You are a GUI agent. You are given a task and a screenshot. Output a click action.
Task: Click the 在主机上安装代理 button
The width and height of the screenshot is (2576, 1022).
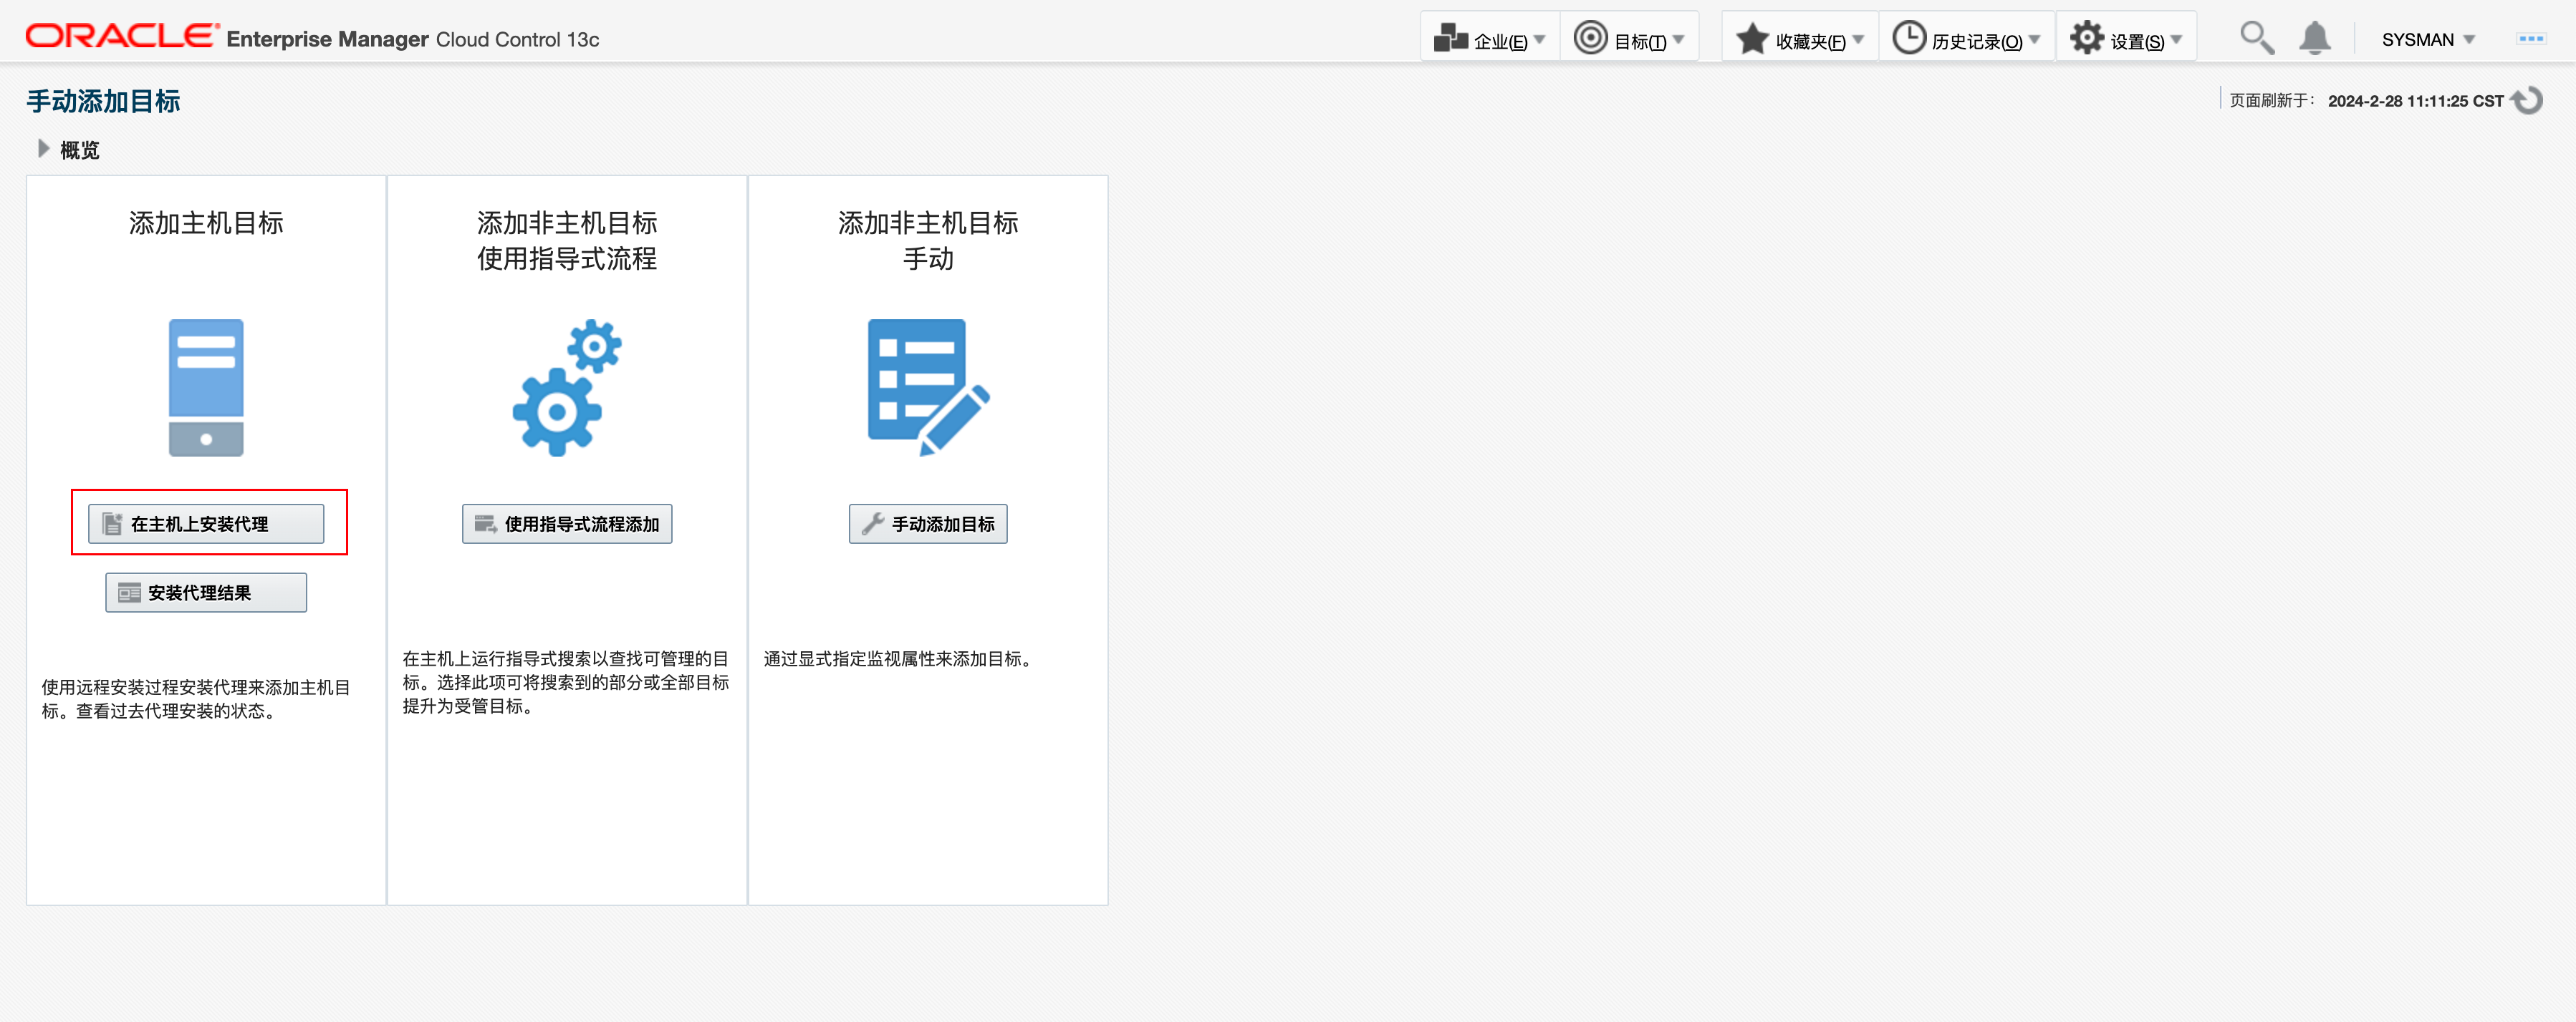(x=206, y=523)
